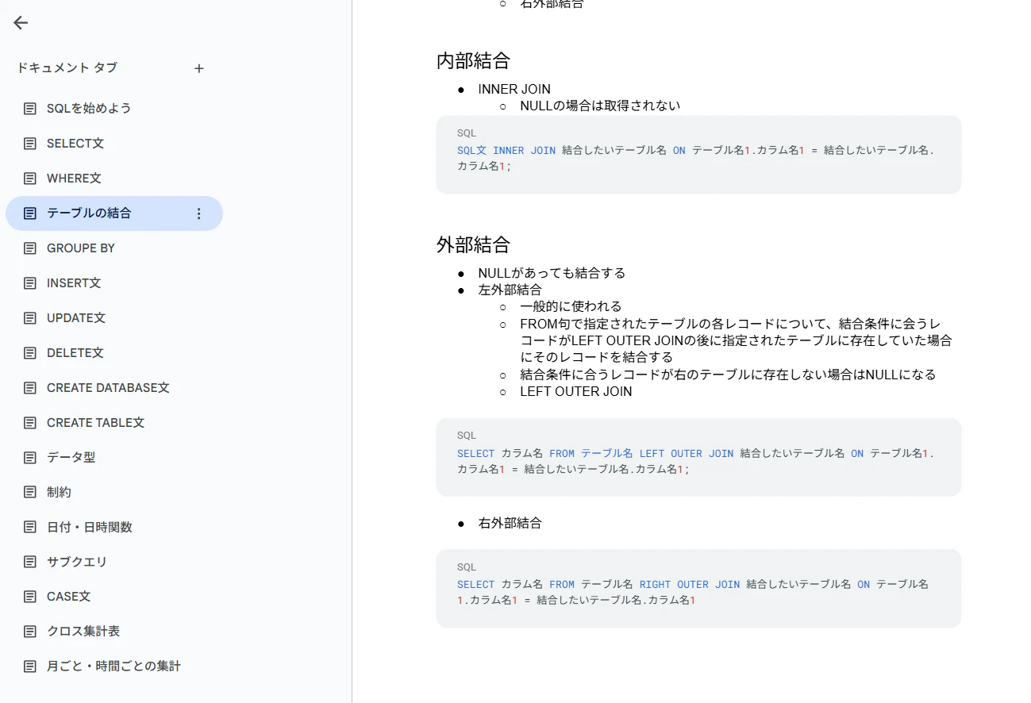Click the 右外部結合 bullet above last code block
The height and width of the screenshot is (703, 1031).
[x=510, y=523]
